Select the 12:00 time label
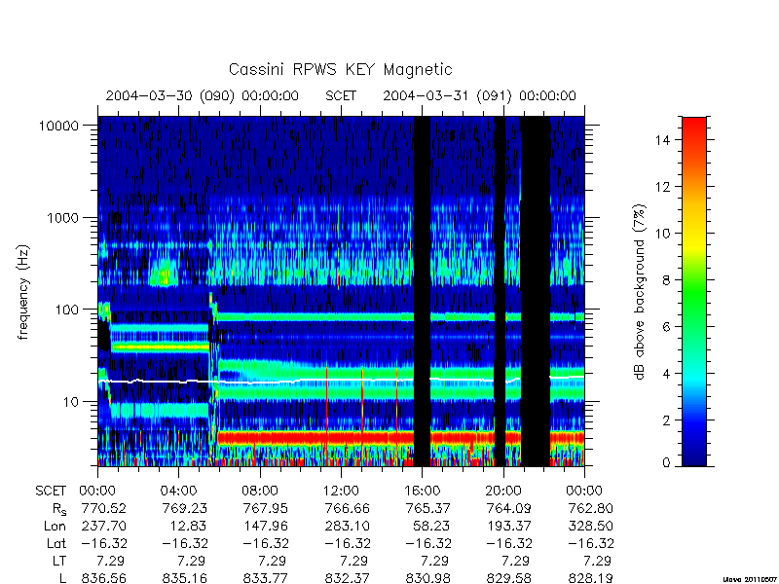Viewport: 779px width, 584px height. click(341, 492)
